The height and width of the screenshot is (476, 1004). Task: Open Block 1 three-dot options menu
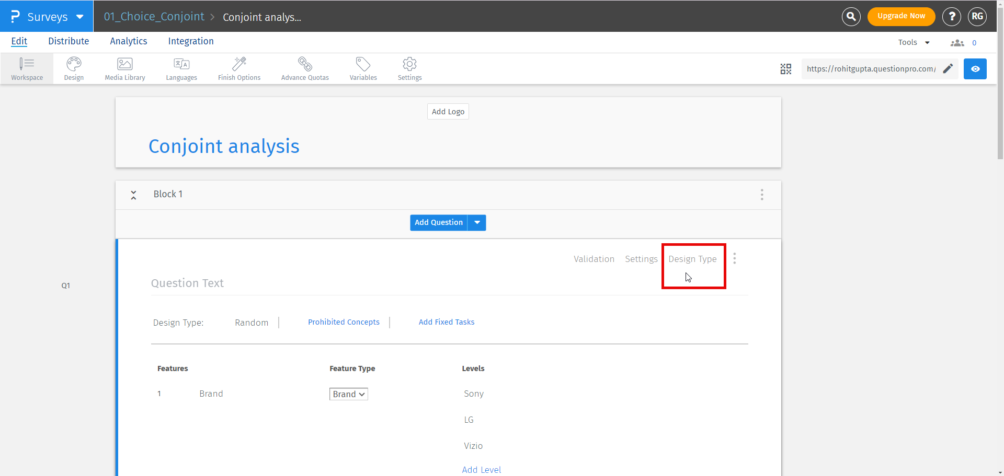[762, 195]
